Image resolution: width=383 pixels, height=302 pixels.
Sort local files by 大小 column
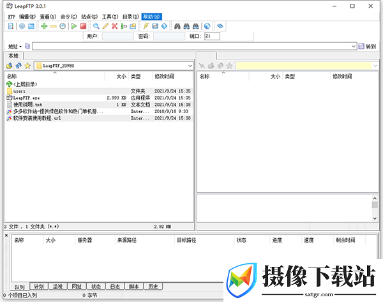click(117, 77)
